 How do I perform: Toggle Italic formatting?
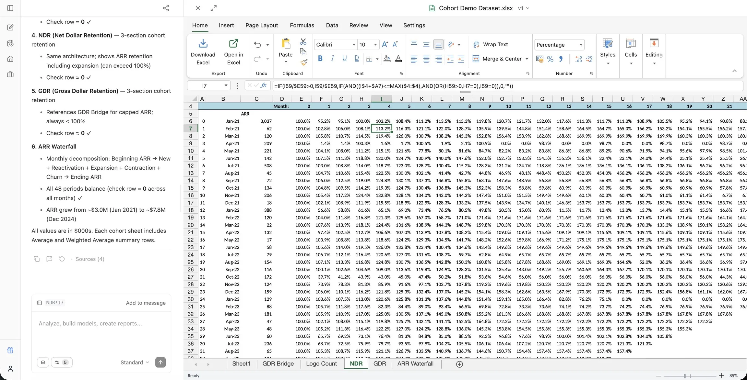point(332,59)
